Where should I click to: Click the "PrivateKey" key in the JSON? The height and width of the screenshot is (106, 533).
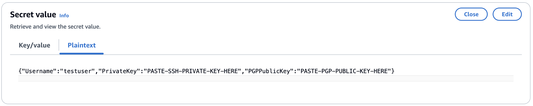pos(119,71)
